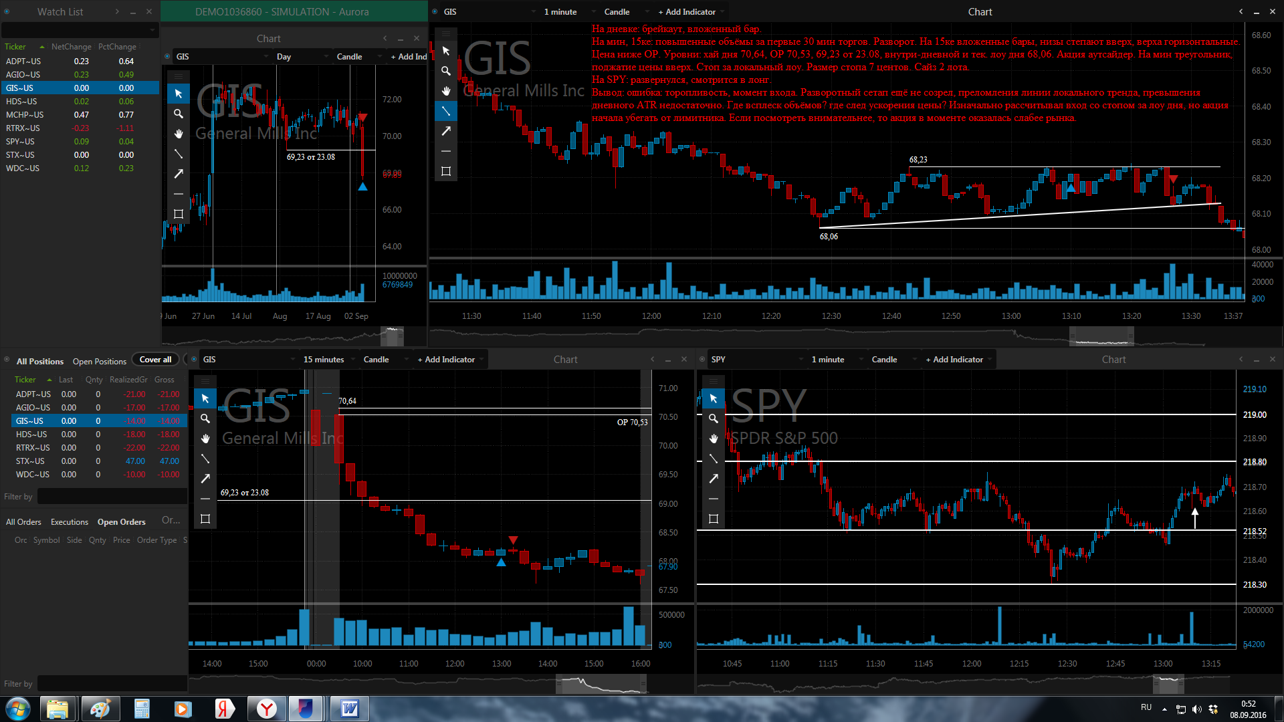
Task: Toggle the link radio button in the Watch List header
Action: (7, 12)
